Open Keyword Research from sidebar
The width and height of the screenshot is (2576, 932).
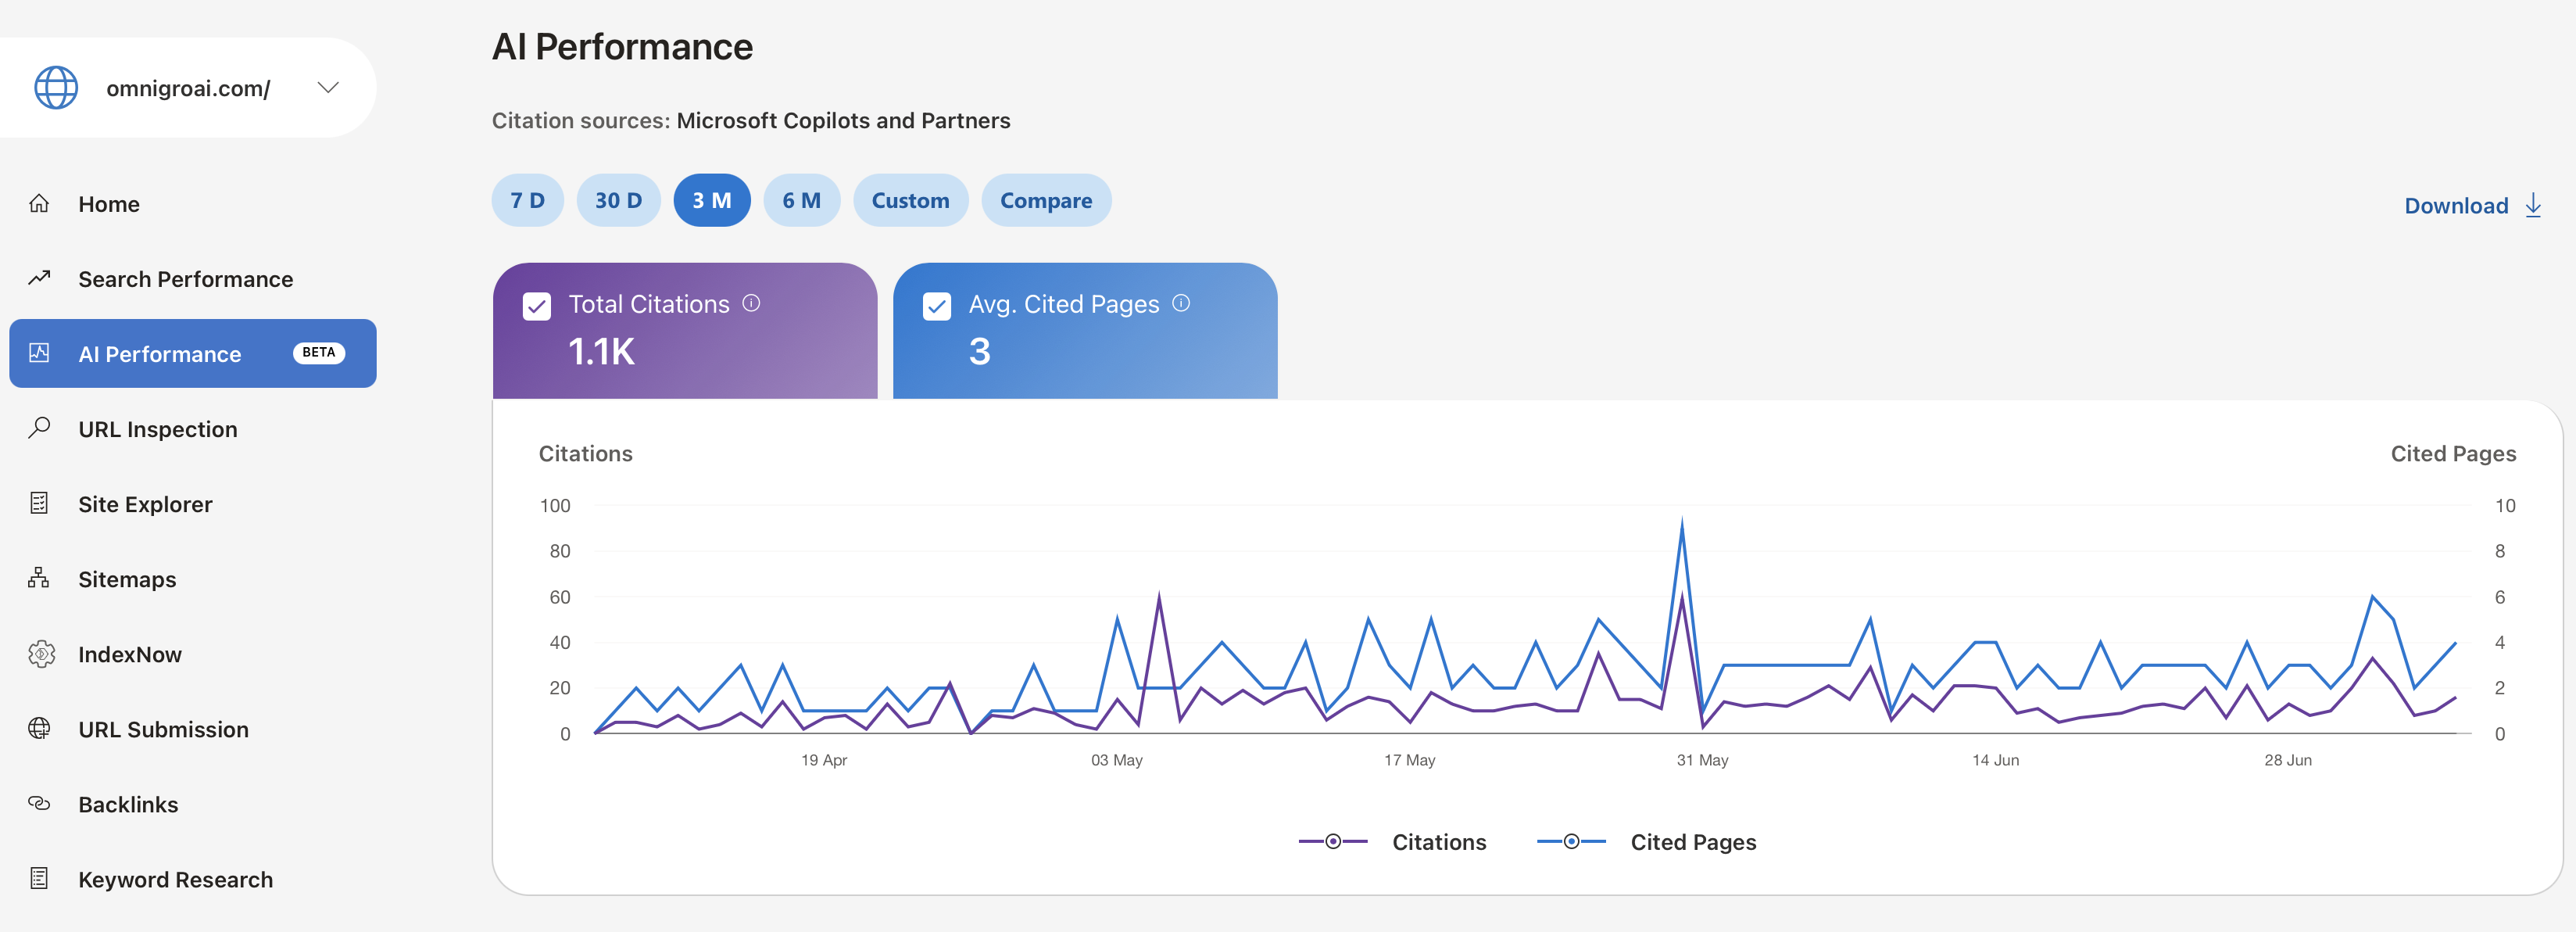tap(175, 879)
